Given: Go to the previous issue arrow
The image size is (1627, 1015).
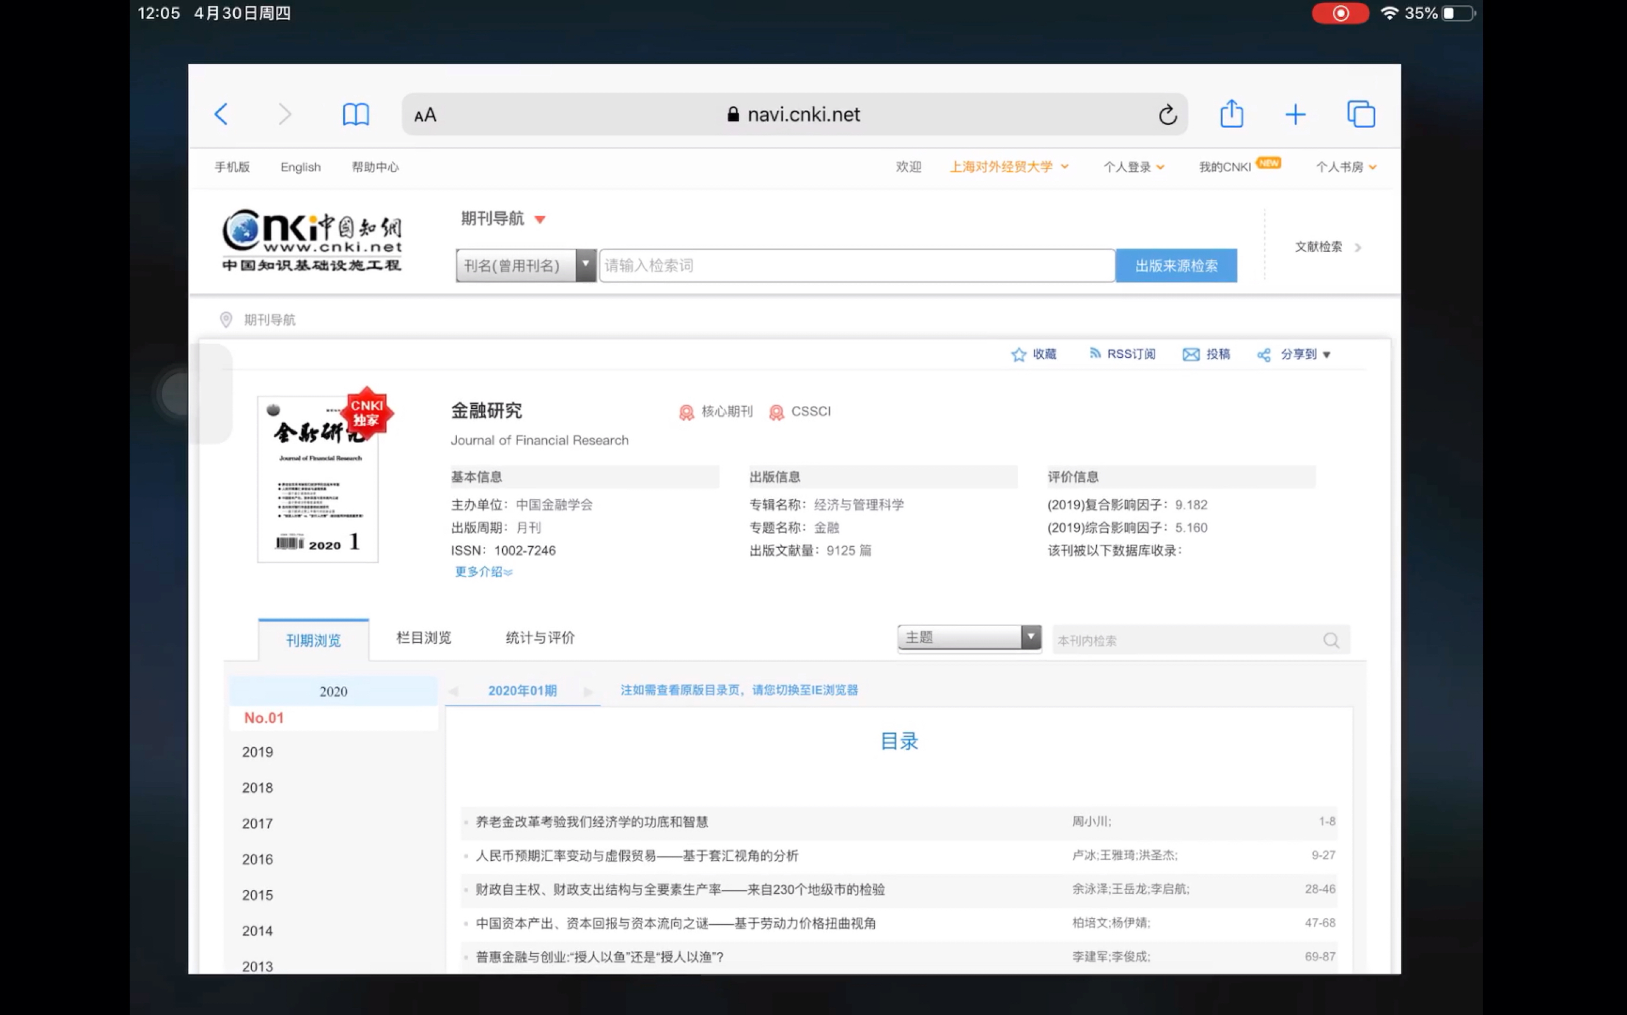Looking at the screenshot, I should click(453, 691).
